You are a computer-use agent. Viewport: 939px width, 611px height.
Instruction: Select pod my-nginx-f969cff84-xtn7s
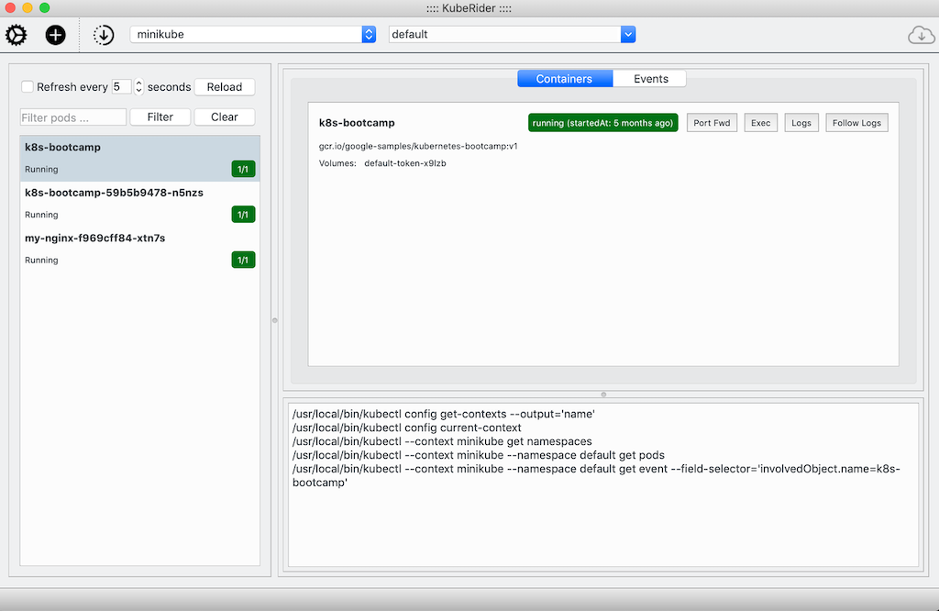140,250
